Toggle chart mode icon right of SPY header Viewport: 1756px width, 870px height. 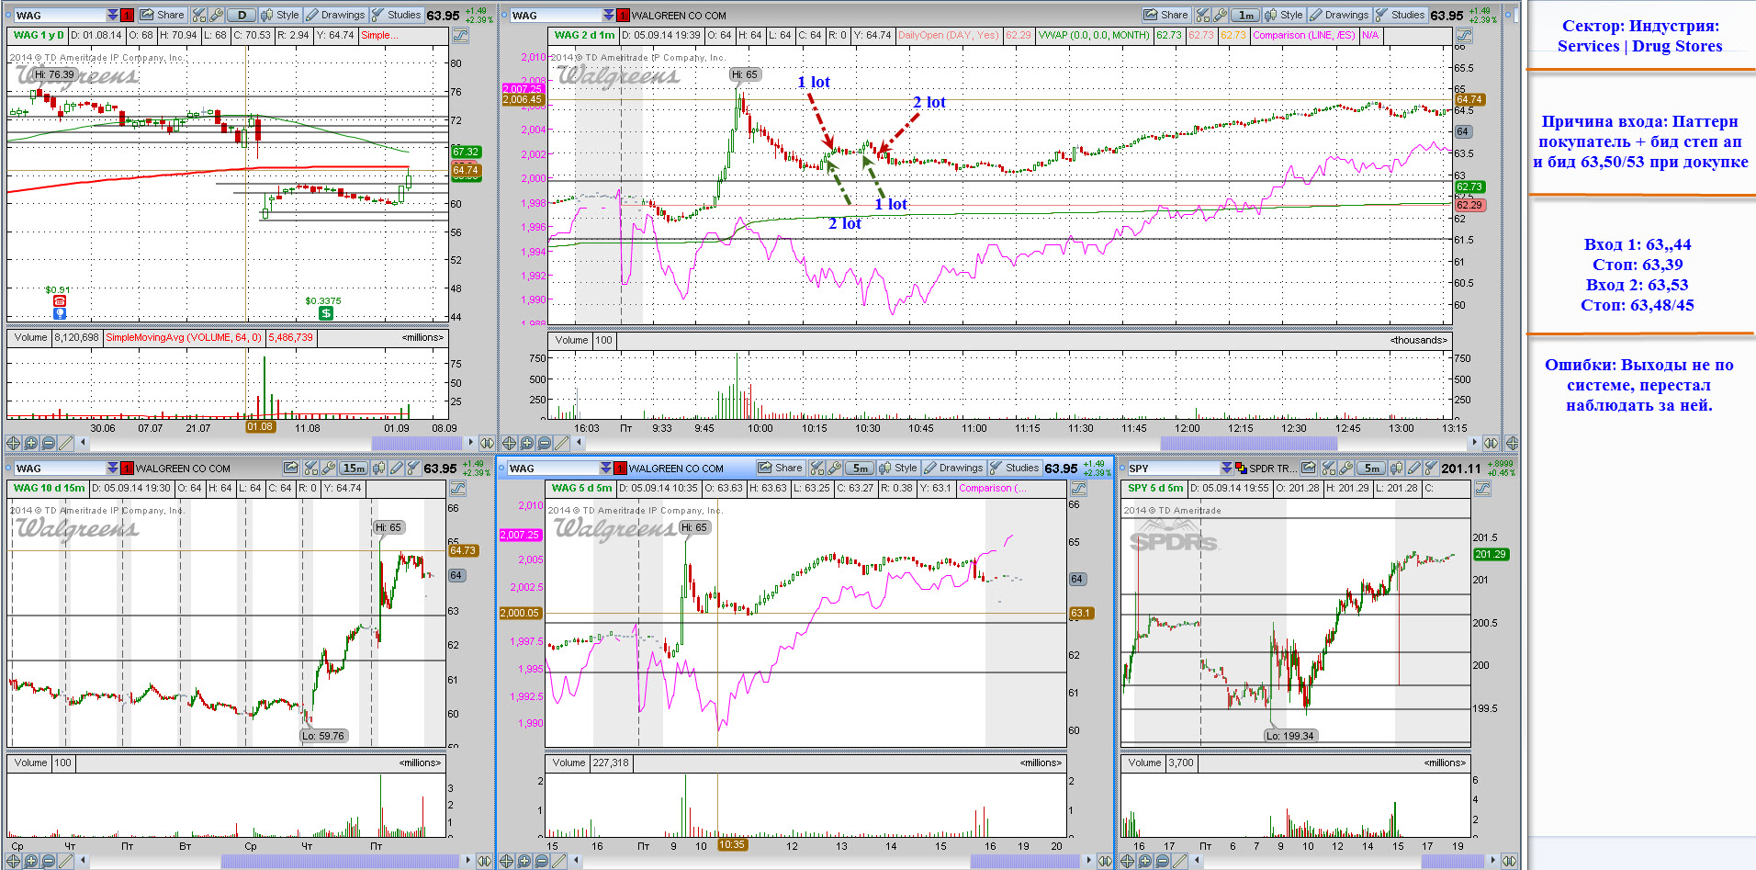coord(1482,488)
